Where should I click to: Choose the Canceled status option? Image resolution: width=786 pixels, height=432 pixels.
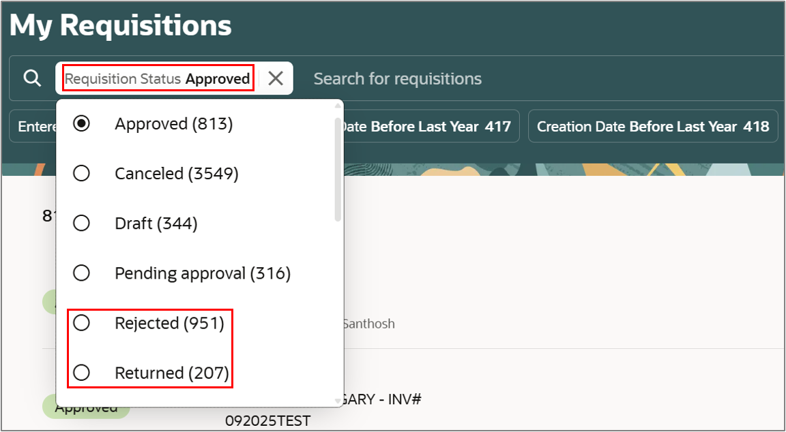(177, 173)
